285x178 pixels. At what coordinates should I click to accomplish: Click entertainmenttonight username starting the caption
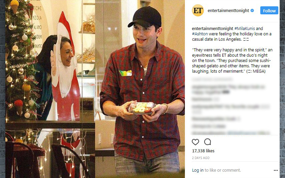point(212,28)
